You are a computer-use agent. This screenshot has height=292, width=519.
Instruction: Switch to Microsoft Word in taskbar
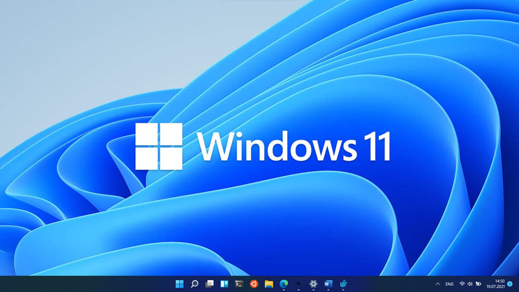[x=328, y=284]
